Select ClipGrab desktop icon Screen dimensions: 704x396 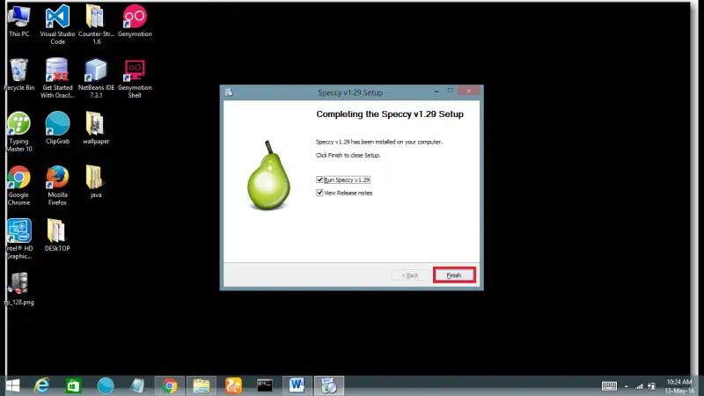pyautogui.click(x=57, y=128)
